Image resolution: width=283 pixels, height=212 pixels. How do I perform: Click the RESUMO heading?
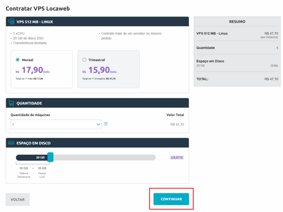coord(237,22)
